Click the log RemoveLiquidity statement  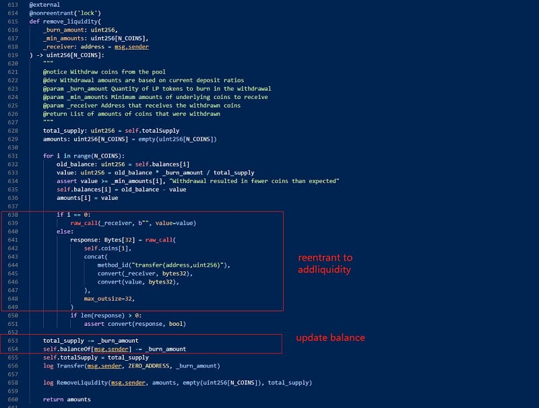click(177, 382)
